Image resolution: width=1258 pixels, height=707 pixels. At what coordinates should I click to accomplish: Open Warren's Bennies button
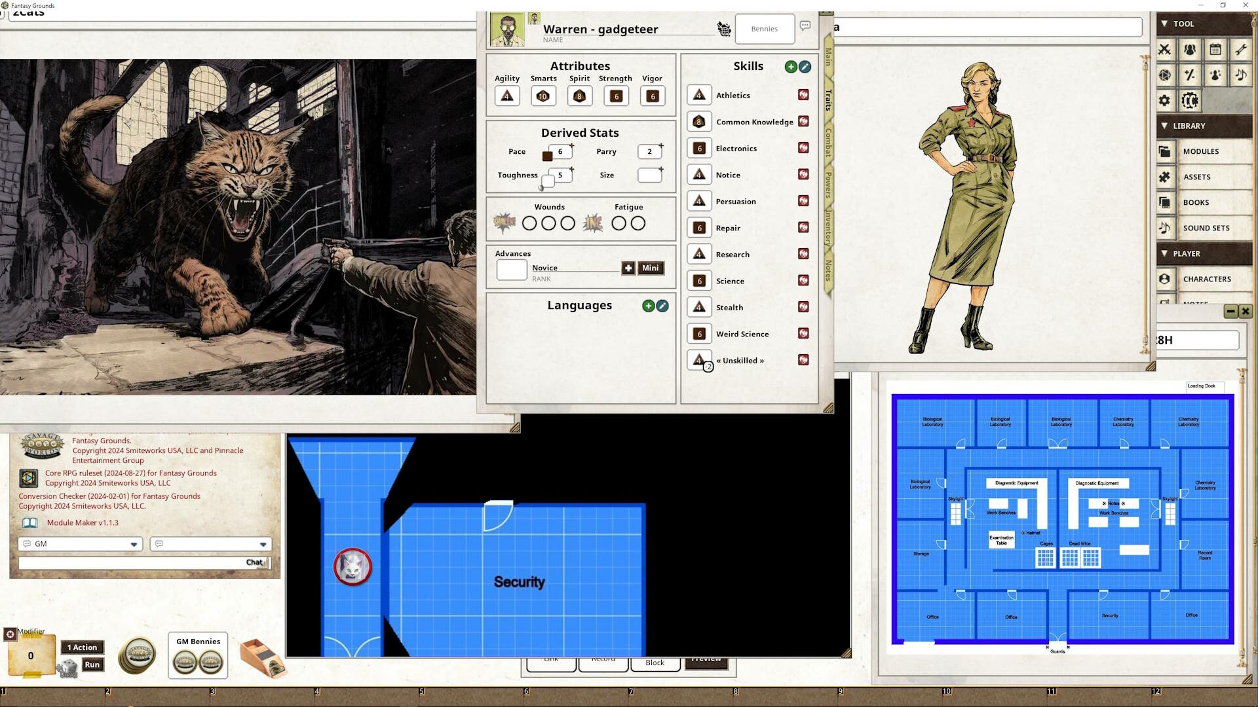tap(764, 29)
